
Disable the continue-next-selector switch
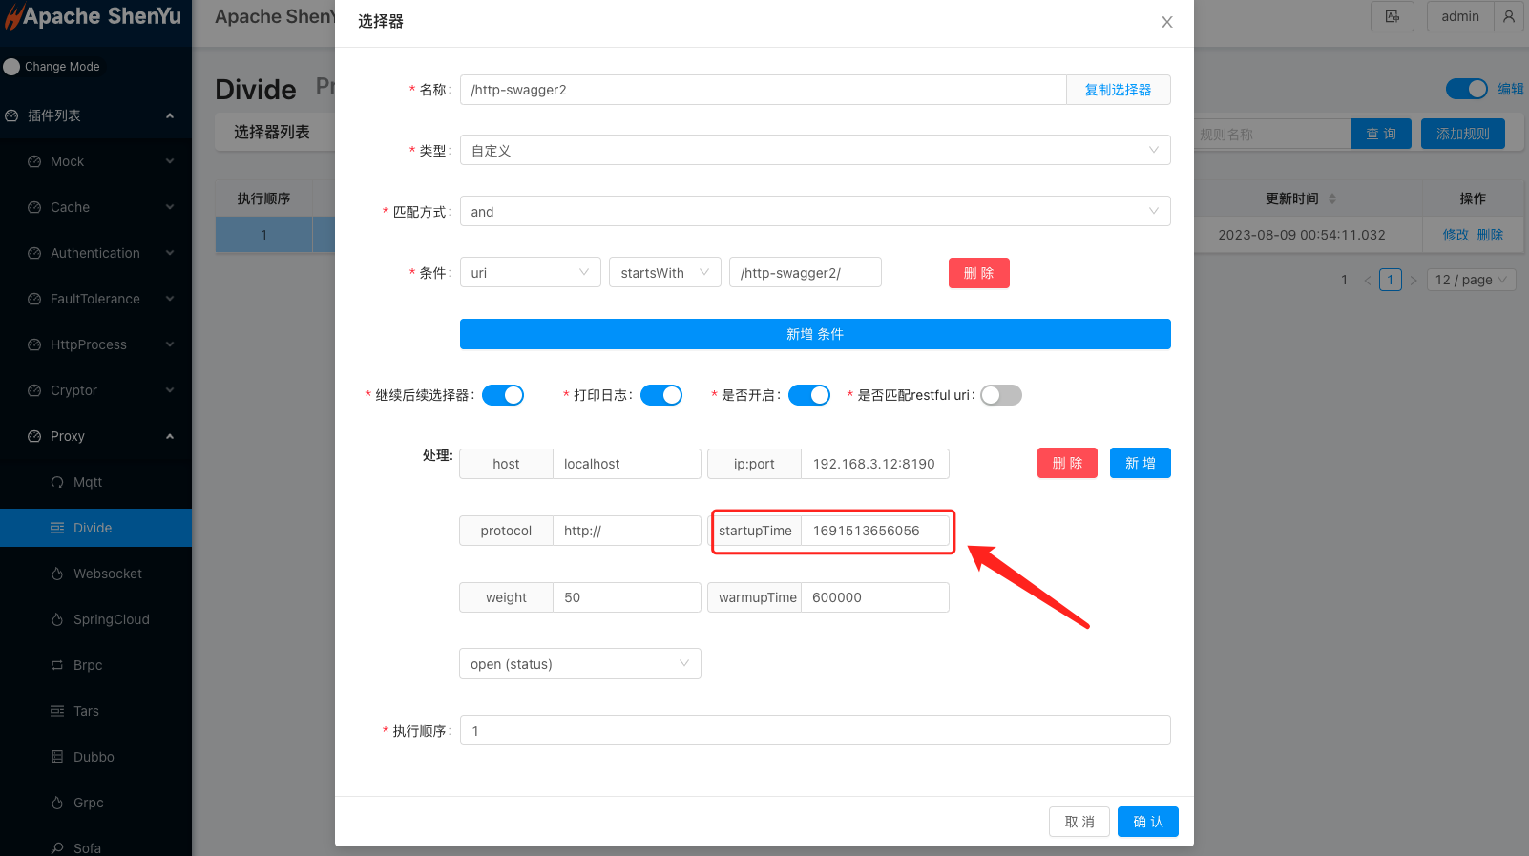[x=502, y=395]
